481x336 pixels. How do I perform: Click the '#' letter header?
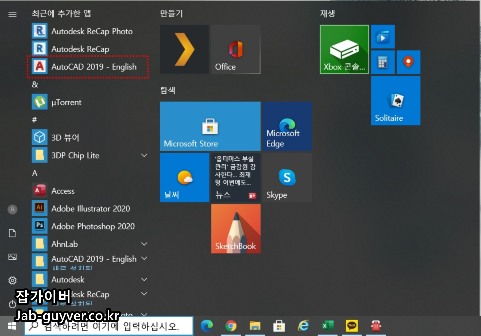point(34,120)
